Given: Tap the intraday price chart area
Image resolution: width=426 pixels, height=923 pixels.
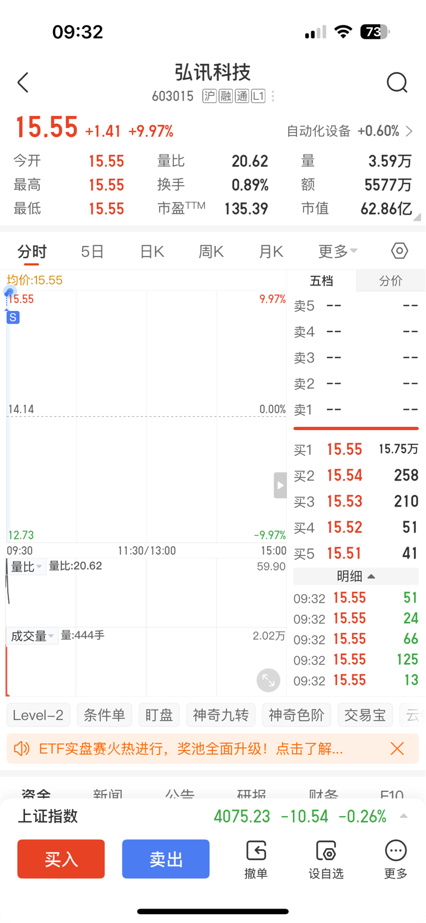Looking at the screenshot, I should point(146,416).
